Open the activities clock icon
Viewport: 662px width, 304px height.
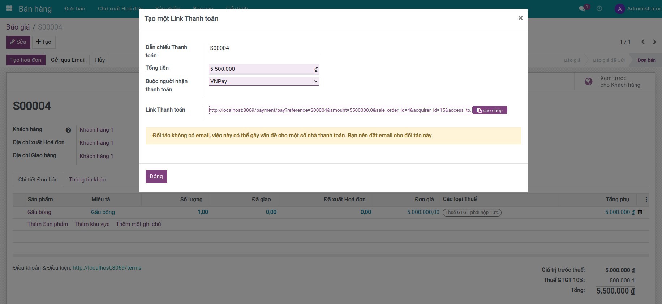[599, 9]
